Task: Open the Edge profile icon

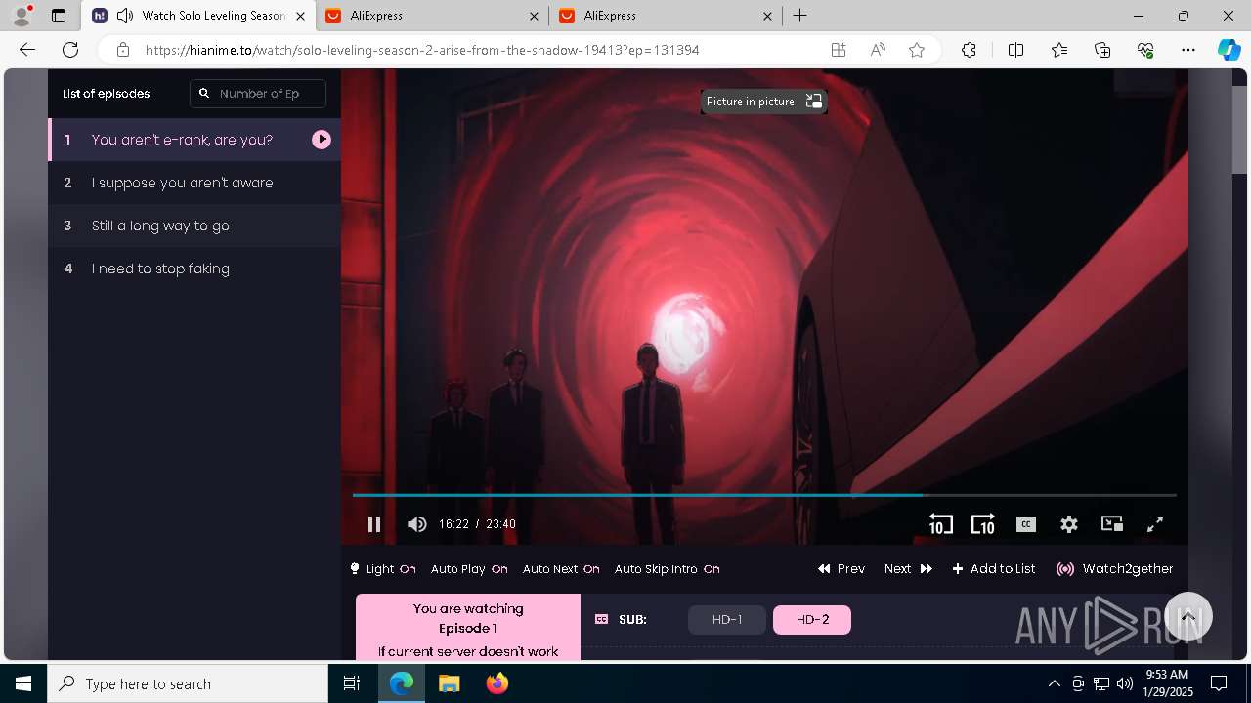Action: 22,16
